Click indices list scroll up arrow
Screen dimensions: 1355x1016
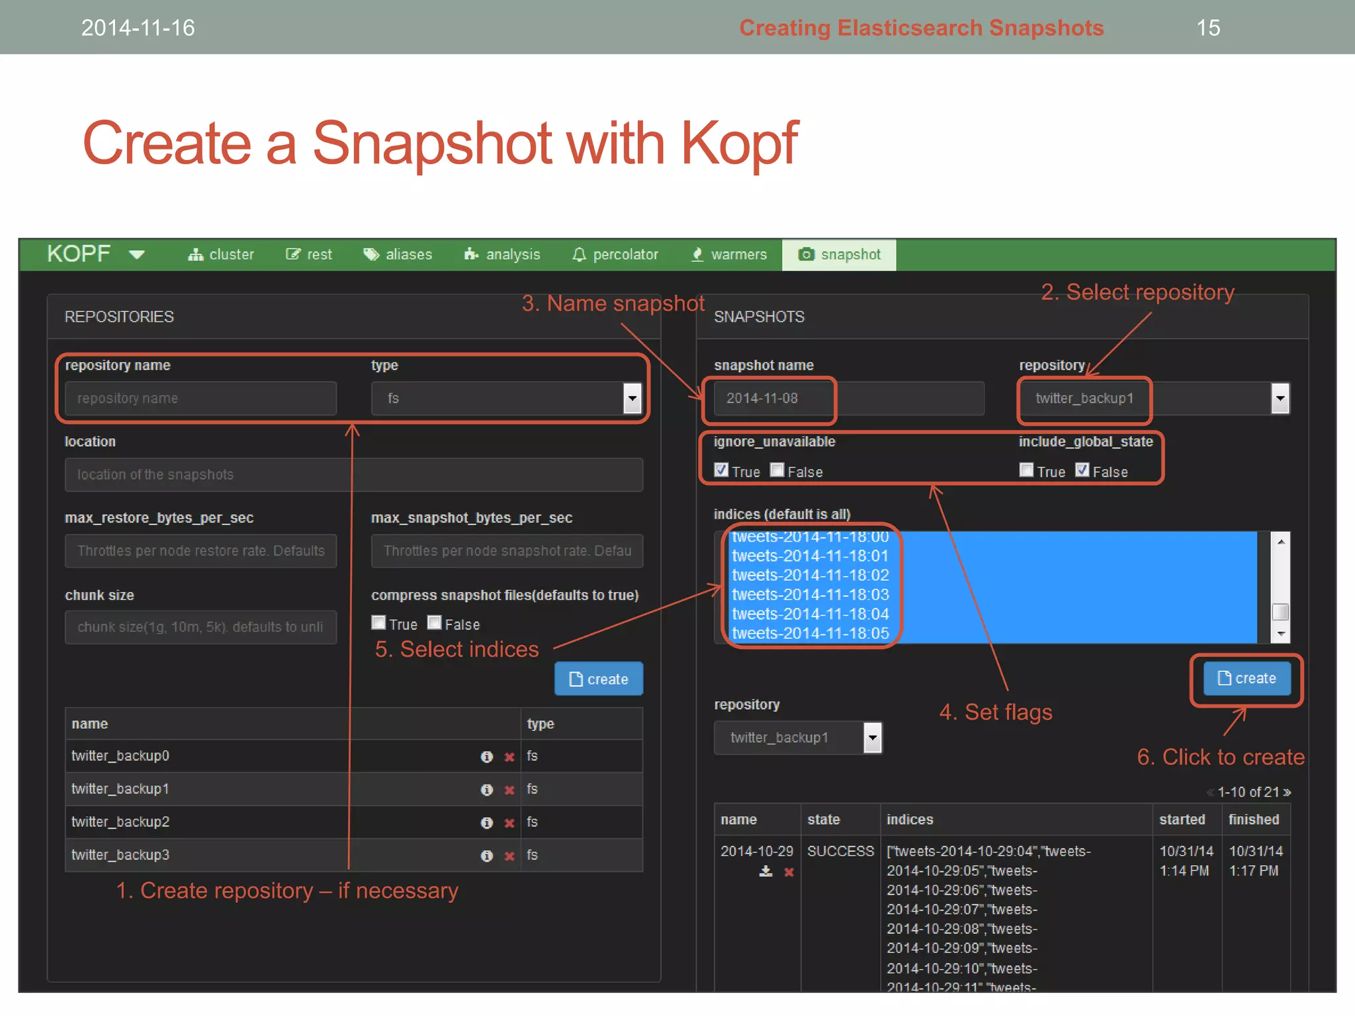[1281, 542]
